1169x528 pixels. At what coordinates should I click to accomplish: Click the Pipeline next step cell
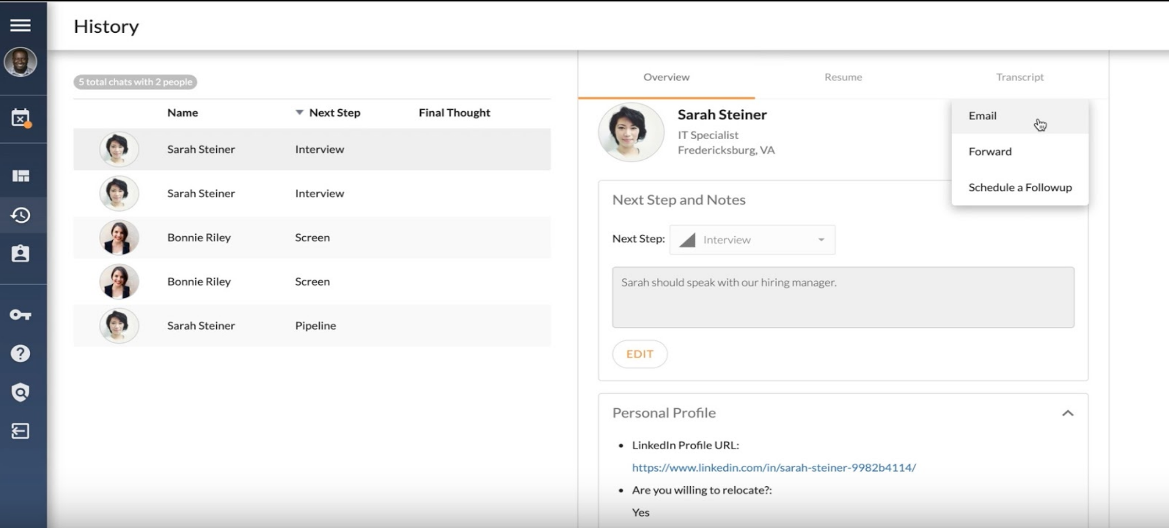315,326
